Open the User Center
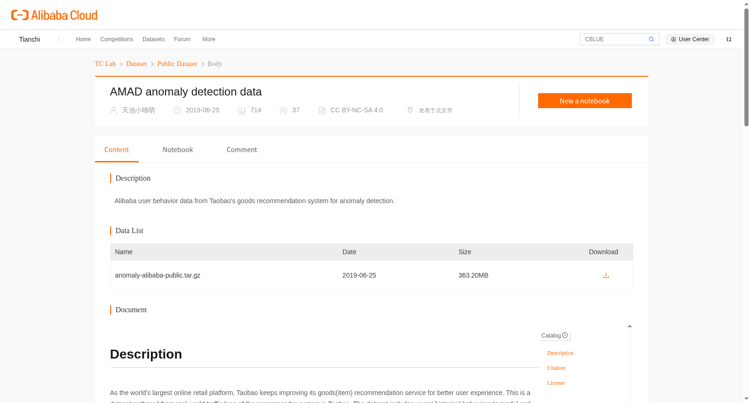 point(690,39)
